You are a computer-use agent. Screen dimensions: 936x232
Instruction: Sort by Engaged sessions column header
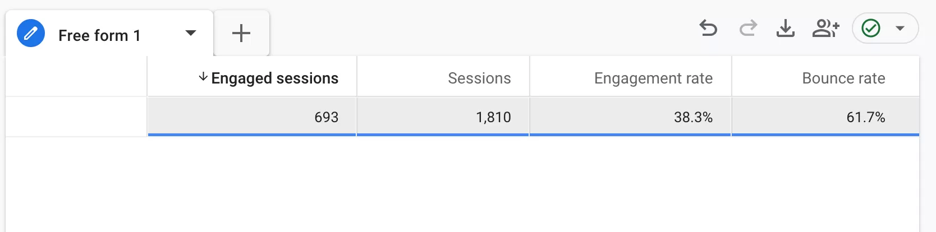point(275,78)
